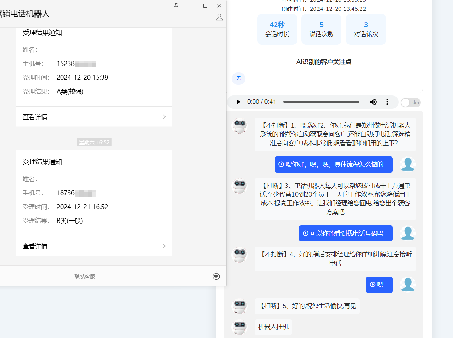Seek within the audio progress bar
This screenshot has width=453, height=338.
click(x=321, y=102)
